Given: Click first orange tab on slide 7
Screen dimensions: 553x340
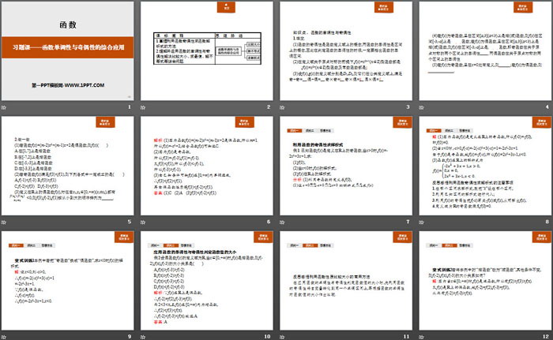Looking at the screenshot, I should click(x=295, y=131).
